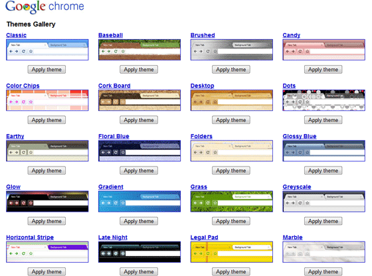Open the Dots theme link

(289, 86)
